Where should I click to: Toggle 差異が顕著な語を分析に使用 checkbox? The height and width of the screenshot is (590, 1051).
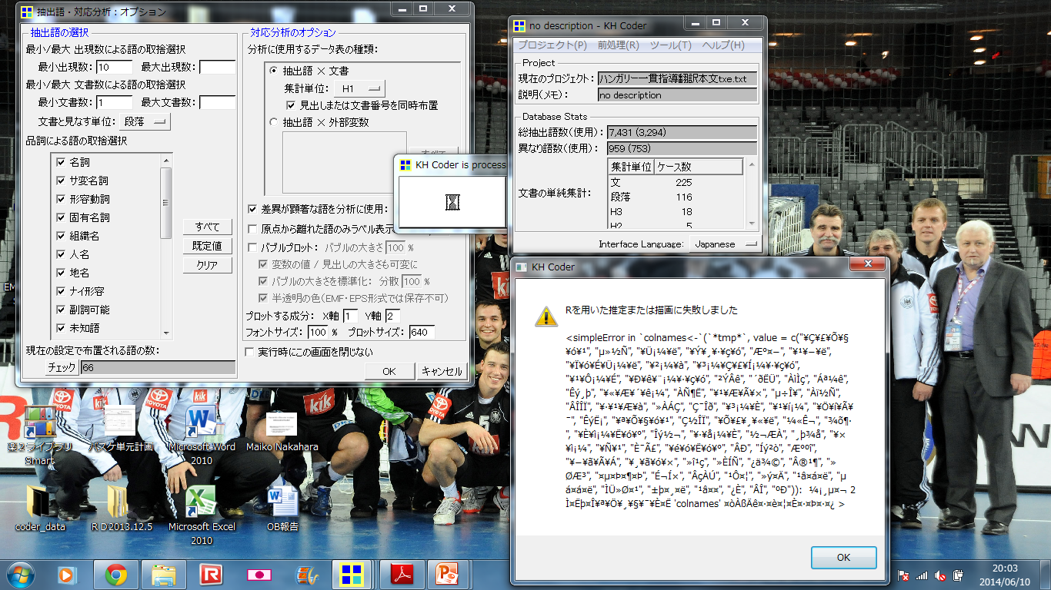tap(252, 209)
